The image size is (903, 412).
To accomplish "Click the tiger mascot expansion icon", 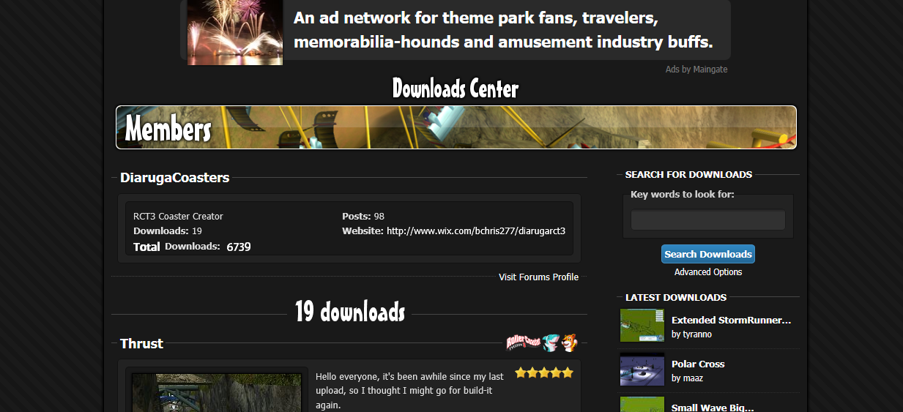I will pyautogui.click(x=569, y=342).
